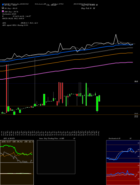Click the CL: 30.22 closing price label
This screenshot has width=140, height=185.
(x=52, y=5)
